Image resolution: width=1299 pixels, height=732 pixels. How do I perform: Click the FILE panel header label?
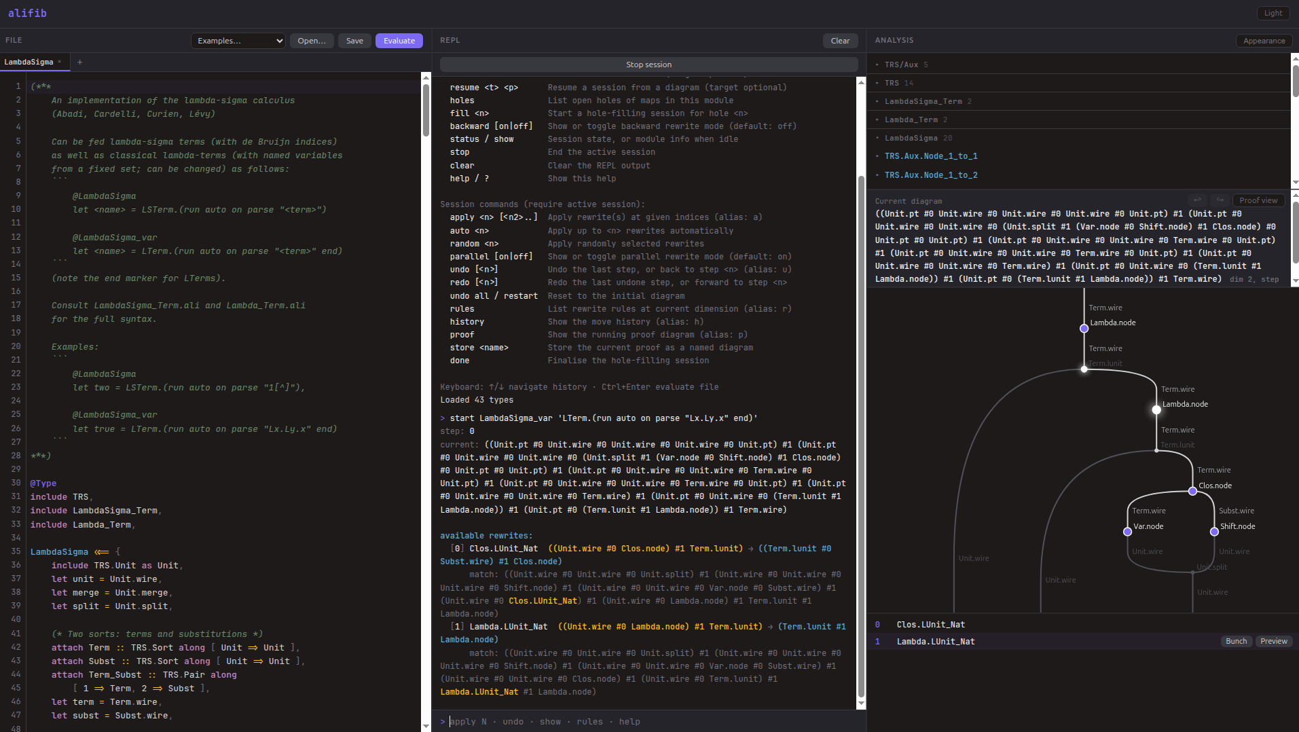pyautogui.click(x=14, y=41)
